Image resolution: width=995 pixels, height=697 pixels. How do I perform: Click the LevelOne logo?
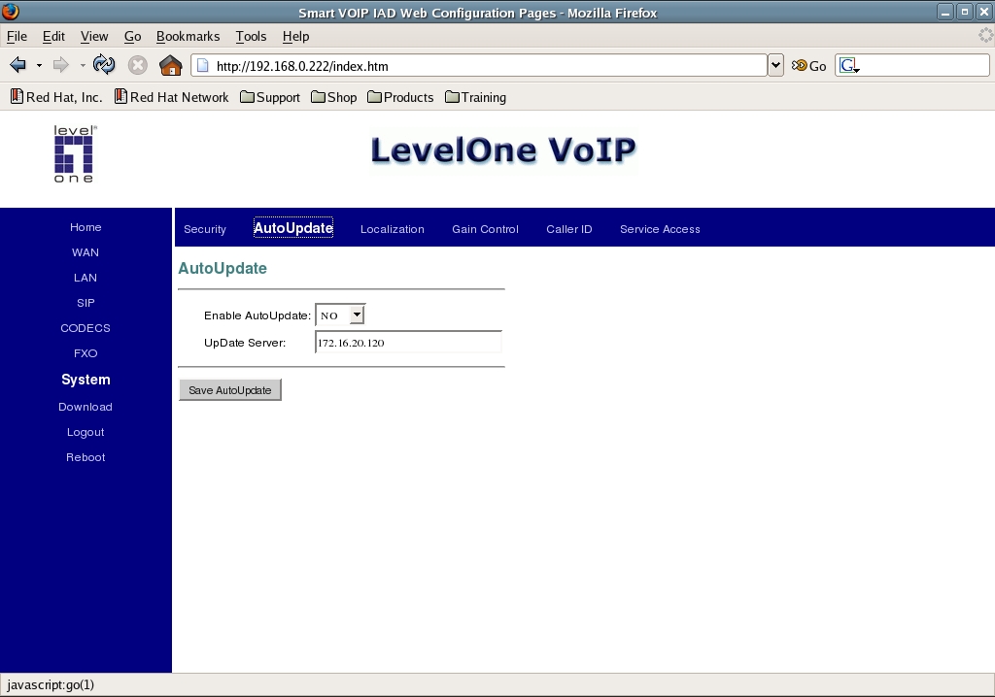pos(75,154)
